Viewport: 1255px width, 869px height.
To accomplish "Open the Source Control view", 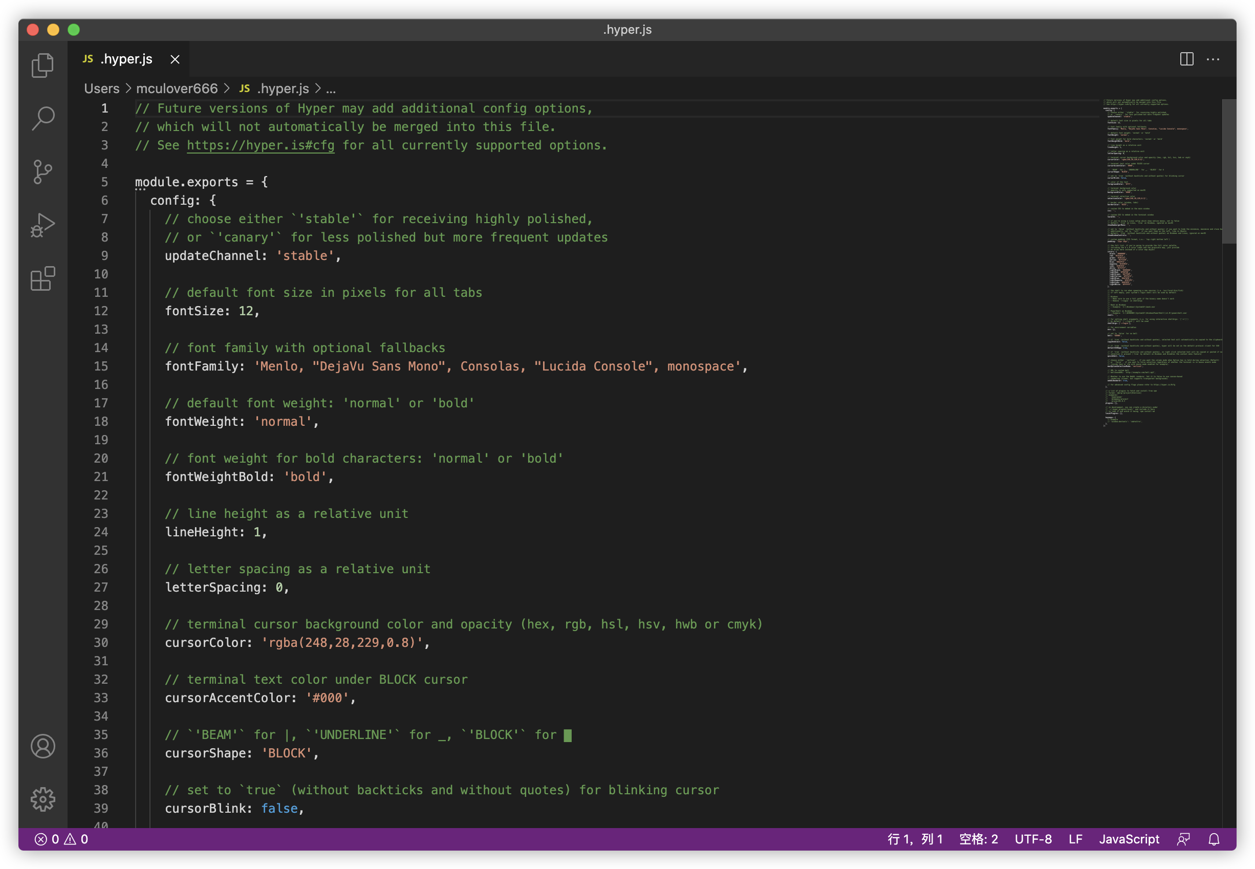I will 42,171.
